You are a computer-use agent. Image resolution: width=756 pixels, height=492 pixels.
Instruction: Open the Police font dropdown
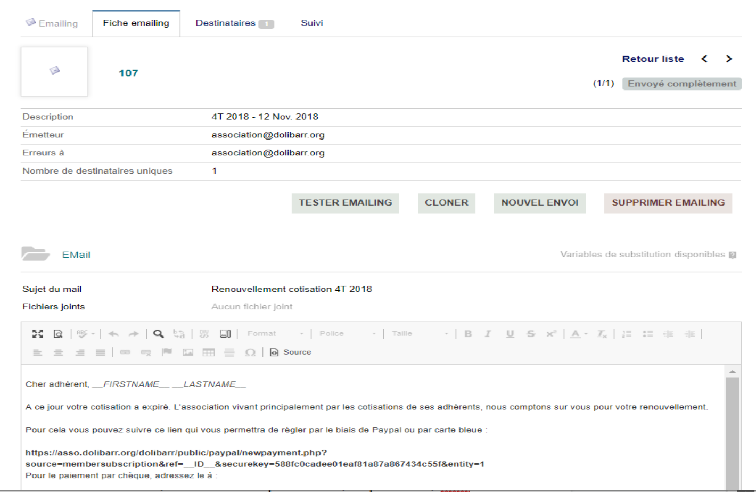click(x=348, y=334)
